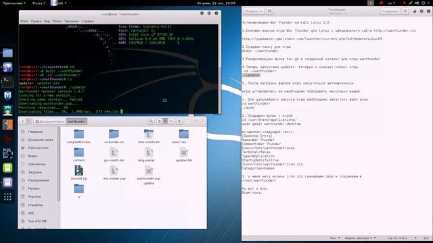The image size is (433, 243).
Task: Click new document icon in gedit header
Action: (x=270, y=11)
